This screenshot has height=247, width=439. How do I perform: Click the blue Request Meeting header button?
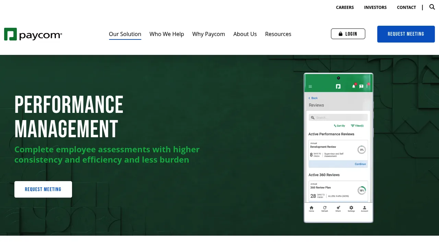pos(406,34)
